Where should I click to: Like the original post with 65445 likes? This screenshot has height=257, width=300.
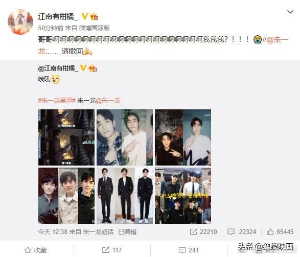(280, 232)
